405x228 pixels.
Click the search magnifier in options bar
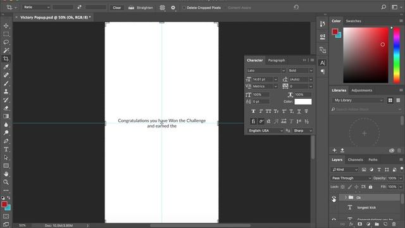pos(384,7)
